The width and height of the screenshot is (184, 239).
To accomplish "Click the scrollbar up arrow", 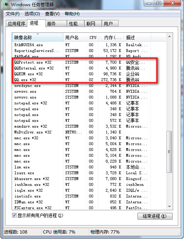I will point(169,37).
